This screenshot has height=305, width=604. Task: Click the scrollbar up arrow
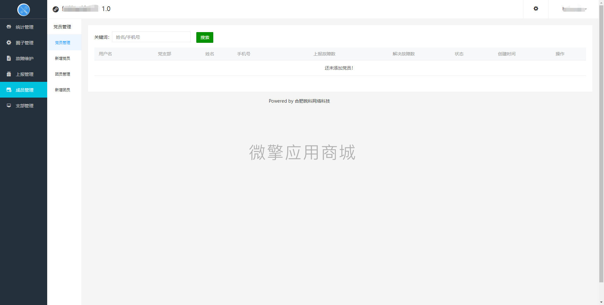[601, 2]
